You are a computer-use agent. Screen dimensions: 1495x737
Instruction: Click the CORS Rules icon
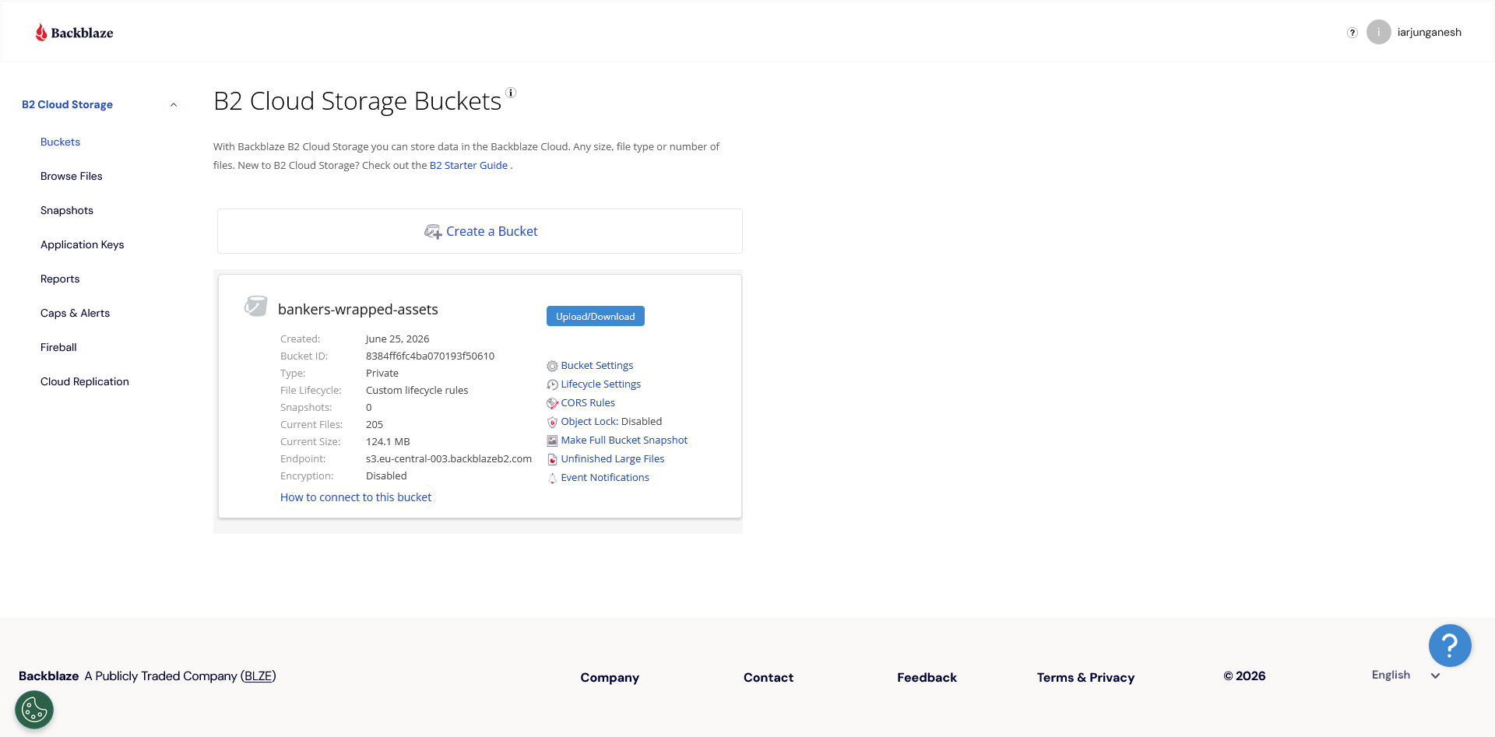pyautogui.click(x=552, y=403)
